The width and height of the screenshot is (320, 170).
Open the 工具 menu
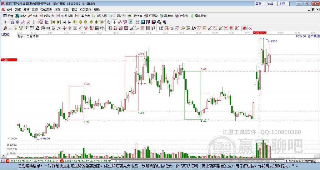click(x=66, y=10)
